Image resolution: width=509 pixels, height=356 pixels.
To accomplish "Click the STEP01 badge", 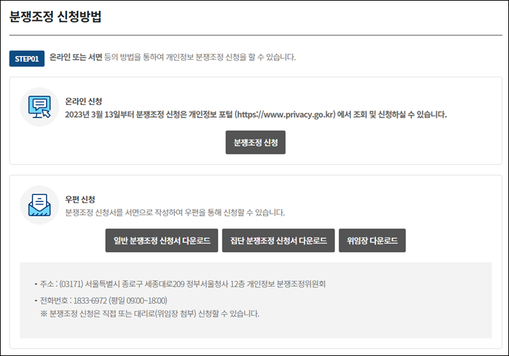I will [27, 59].
